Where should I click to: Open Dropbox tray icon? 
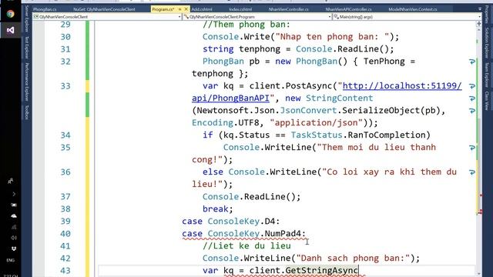(x=14, y=249)
